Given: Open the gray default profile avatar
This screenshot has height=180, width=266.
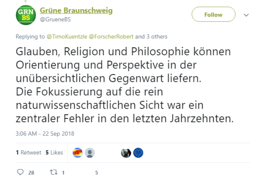Looking at the screenshot, I should click(90, 153).
